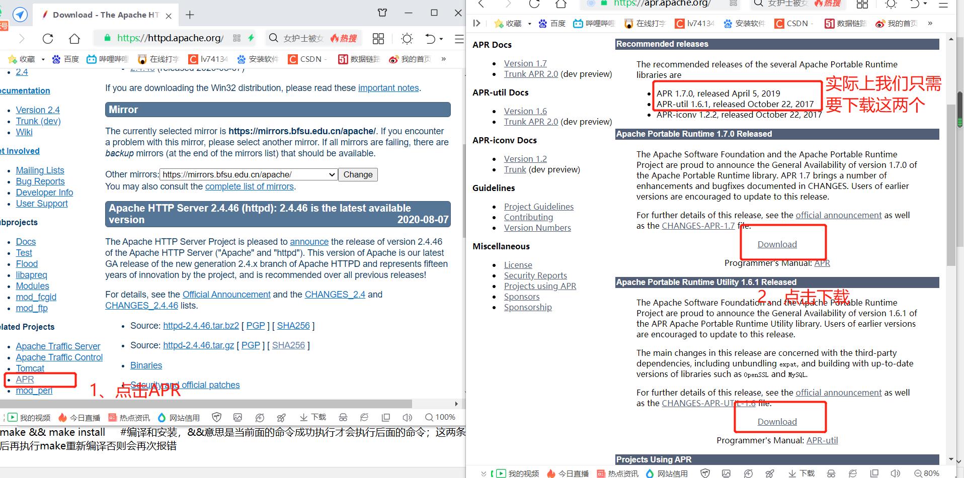Viewport: 964px width, 478px height.
Task: Open 热点资讯 in the left status bar
Action: tap(129, 418)
